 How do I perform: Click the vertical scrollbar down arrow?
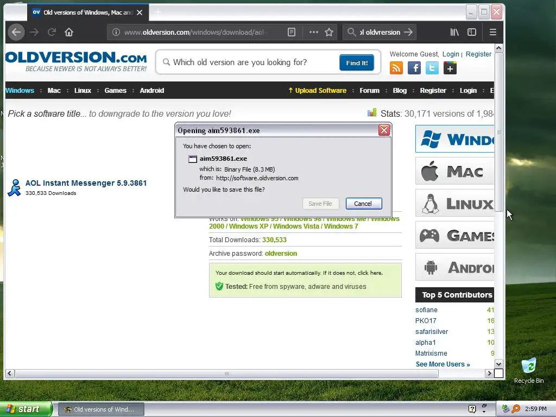click(498, 364)
